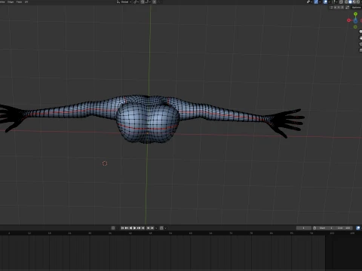Screen dimensions: 362x271
Task: Open the viewport object visibility dropdown
Action: click(309, 2)
